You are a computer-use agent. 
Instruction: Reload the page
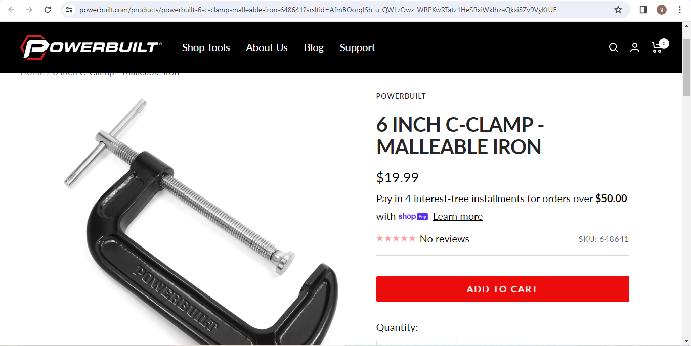(x=48, y=10)
